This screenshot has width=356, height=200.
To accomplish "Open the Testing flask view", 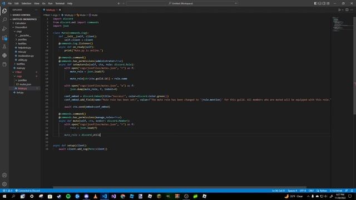I will 4,47.
